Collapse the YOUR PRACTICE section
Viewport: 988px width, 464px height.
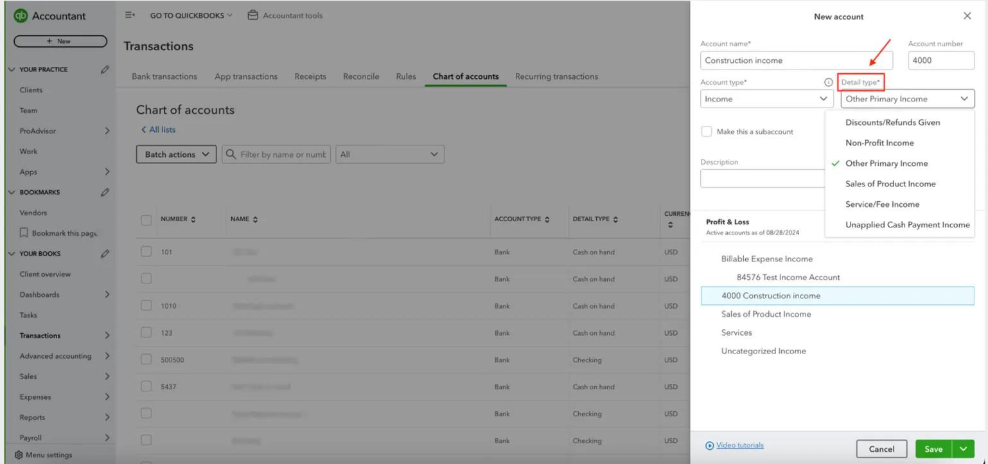point(12,69)
